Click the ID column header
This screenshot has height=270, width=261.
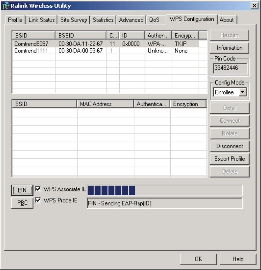[x=132, y=35]
